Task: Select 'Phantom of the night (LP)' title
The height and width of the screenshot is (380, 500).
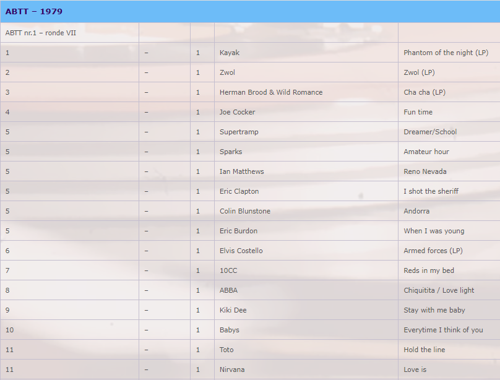Action: click(x=446, y=53)
